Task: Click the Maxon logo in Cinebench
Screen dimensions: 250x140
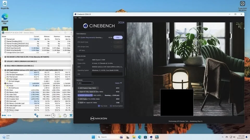Action: [99, 118]
